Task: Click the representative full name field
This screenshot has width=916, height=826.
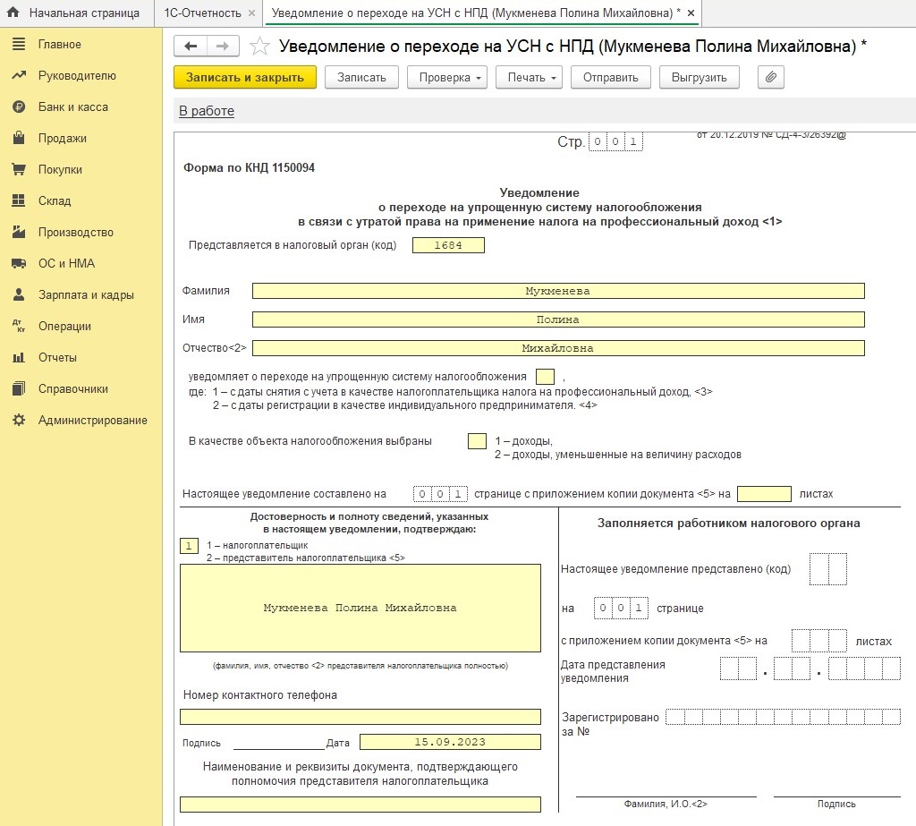Action: (360, 608)
